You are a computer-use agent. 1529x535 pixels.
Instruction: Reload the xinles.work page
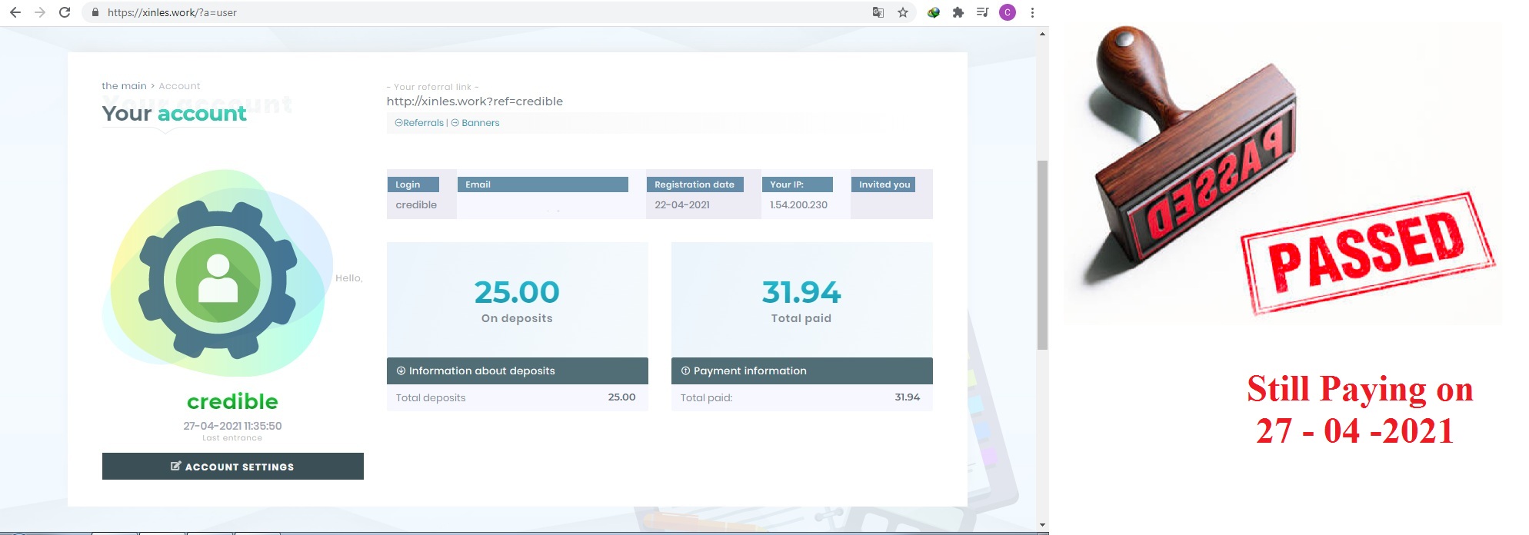65,12
